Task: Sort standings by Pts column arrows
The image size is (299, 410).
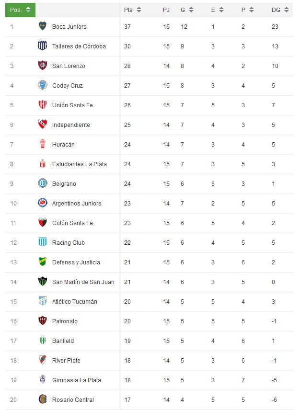Action: [x=139, y=10]
